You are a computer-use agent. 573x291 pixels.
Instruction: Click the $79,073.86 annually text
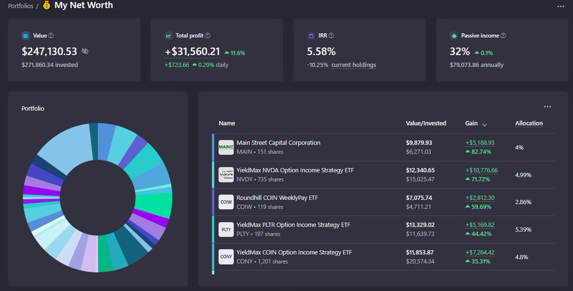(x=477, y=65)
